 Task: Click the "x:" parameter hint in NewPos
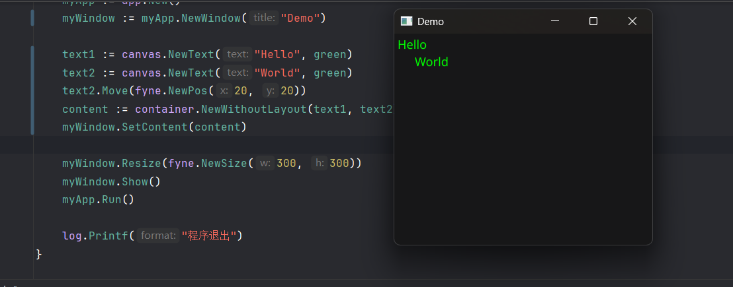(224, 91)
